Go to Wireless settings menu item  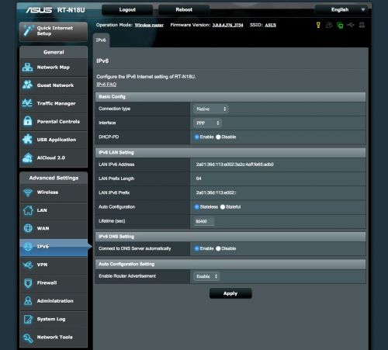click(x=54, y=192)
